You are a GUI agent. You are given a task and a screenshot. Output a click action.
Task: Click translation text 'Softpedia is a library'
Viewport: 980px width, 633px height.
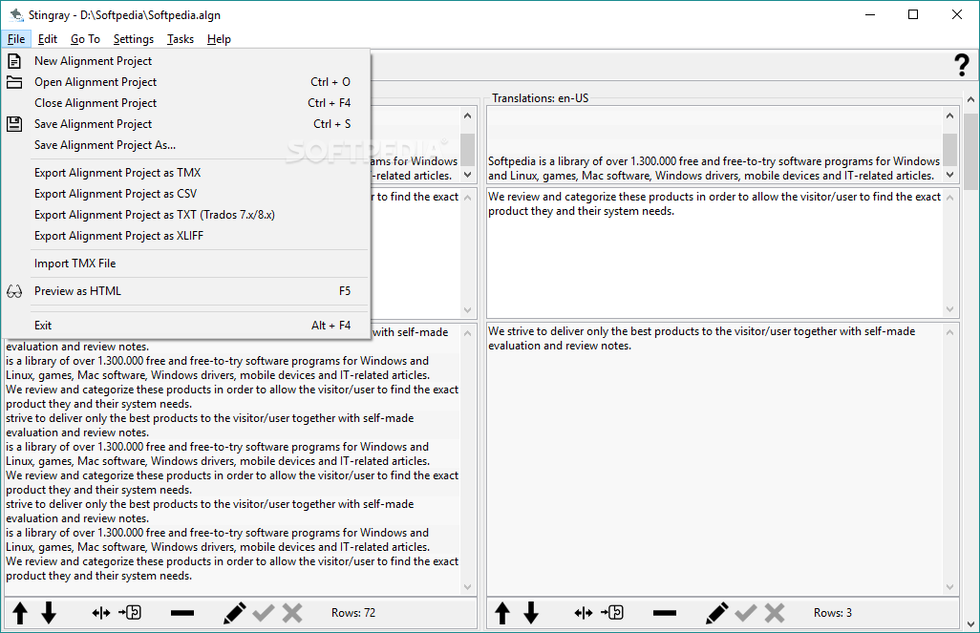coord(714,169)
